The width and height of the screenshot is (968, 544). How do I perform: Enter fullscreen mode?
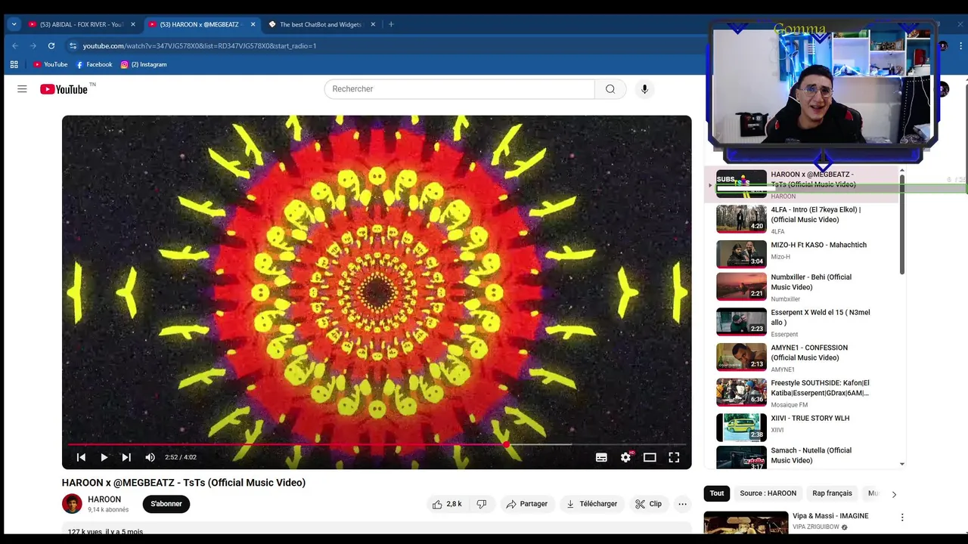coord(674,457)
